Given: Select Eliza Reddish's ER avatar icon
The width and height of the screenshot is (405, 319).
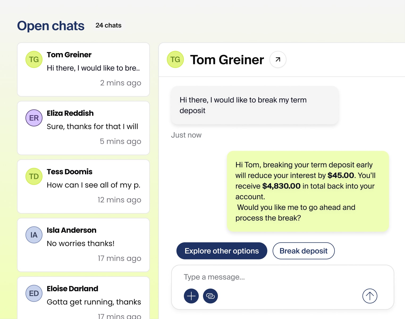Looking at the screenshot, I should point(34,118).
